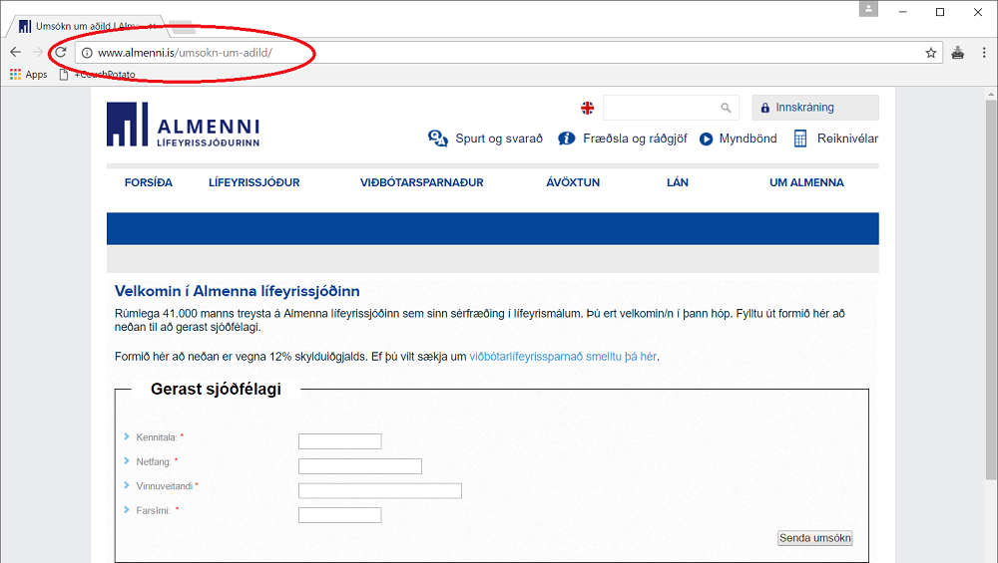The image size is (998, 563).
Task: Click the Vinnuveitandi label
Action: 165,486
